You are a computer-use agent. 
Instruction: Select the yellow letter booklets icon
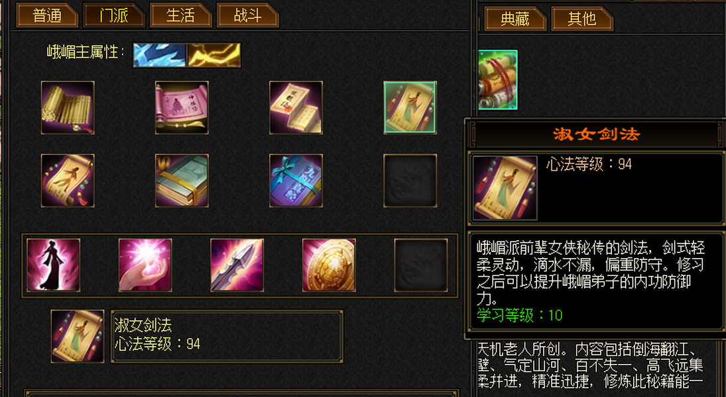(296, 108)
